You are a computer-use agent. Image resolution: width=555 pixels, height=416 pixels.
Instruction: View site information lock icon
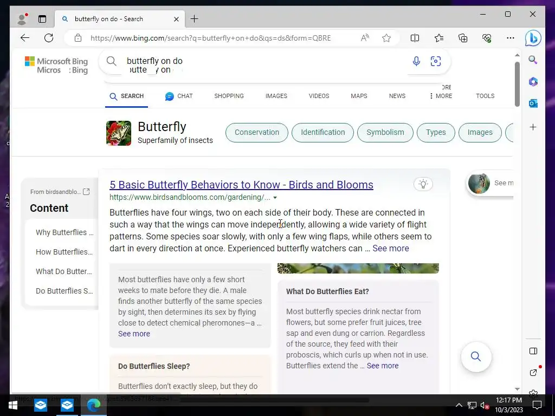click(78, 38)
